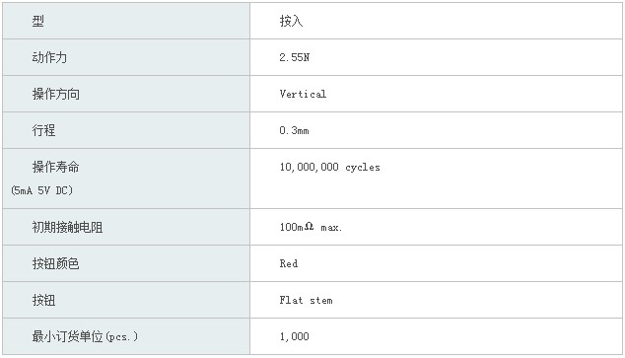625x358 pixels.
Task: Click the 按钮 row label
Action: (x=43, y=300)
